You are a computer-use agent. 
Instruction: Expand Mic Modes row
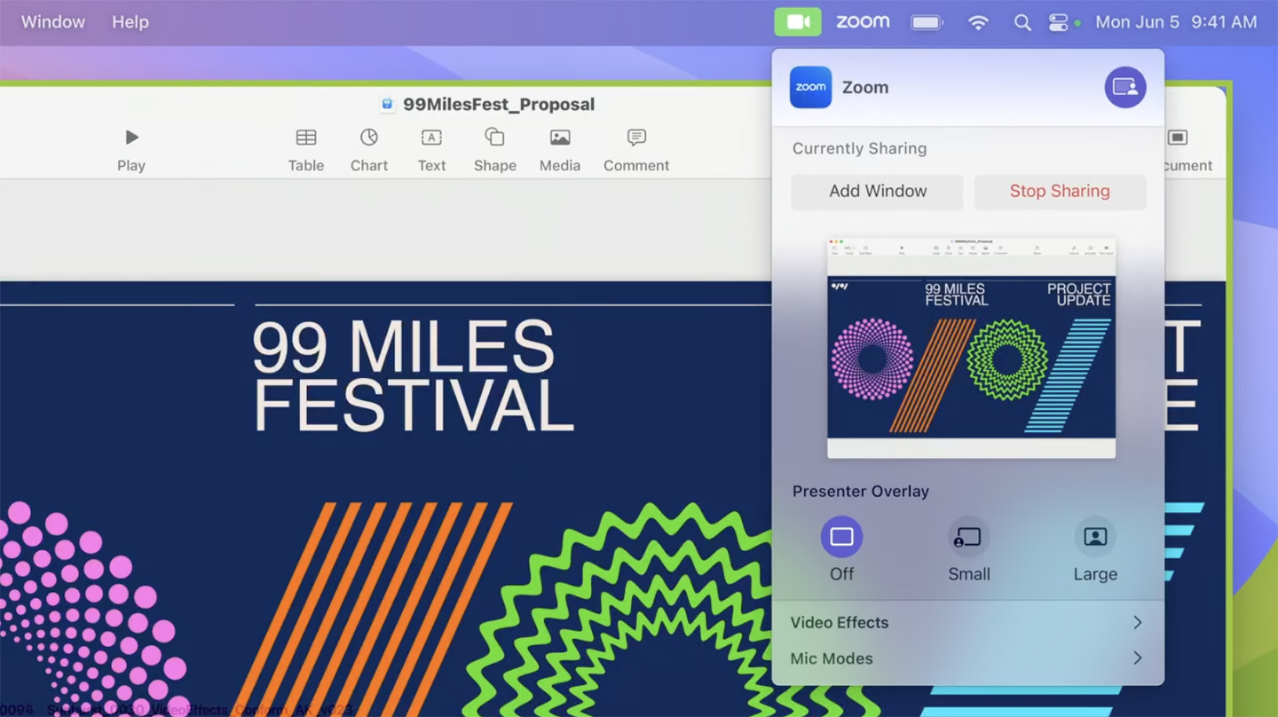(967, 658)
